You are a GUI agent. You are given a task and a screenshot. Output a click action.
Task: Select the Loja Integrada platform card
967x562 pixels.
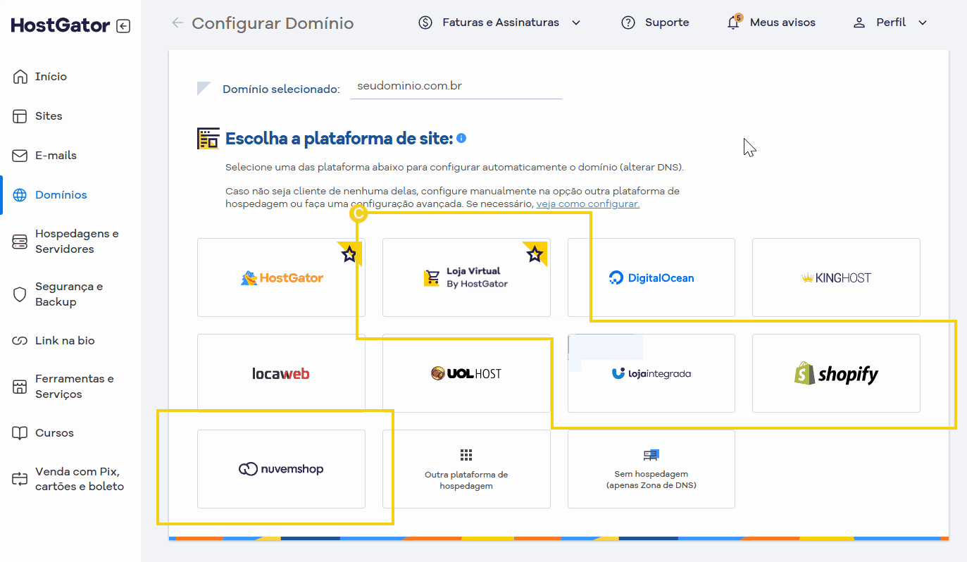pos(651,373)
